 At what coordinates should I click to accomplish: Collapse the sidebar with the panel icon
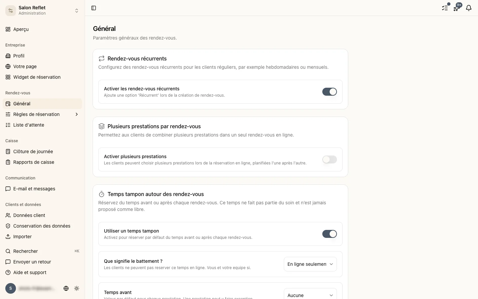point(94,8)
